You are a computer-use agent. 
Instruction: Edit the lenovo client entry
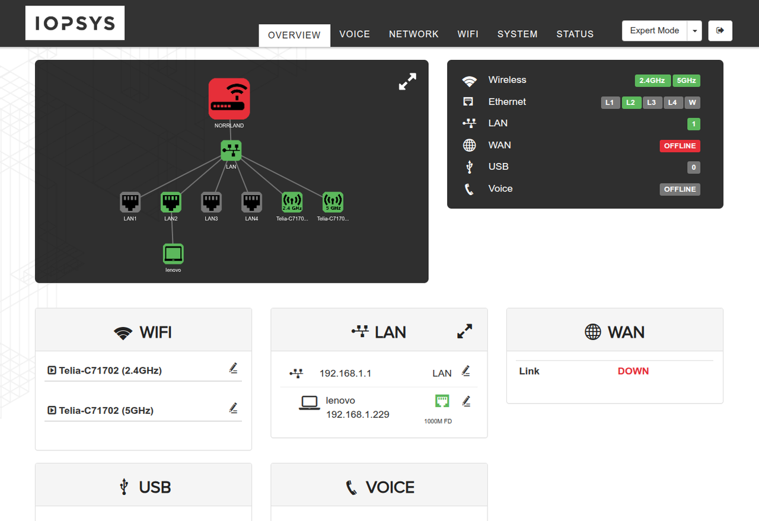click(466, 401)
